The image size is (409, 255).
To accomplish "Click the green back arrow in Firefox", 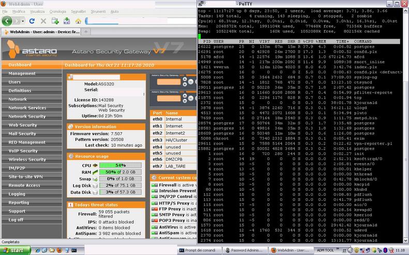I will pos(7,21).
